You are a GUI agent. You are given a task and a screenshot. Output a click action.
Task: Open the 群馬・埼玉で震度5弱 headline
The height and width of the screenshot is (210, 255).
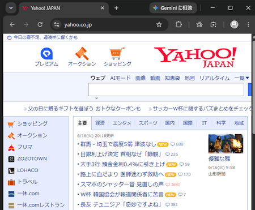pyautogui.click(x=118, y=144)
